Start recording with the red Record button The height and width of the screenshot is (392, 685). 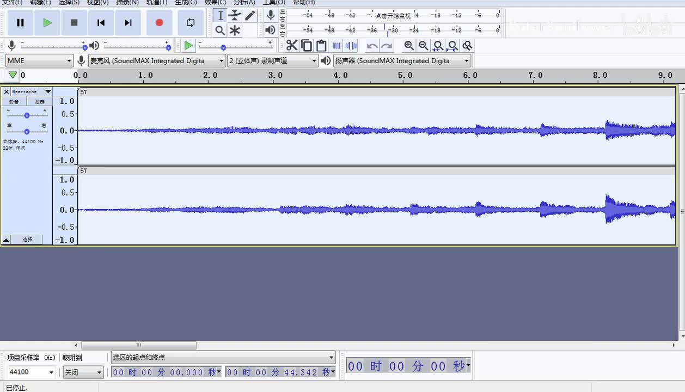[x=159, y=23]
